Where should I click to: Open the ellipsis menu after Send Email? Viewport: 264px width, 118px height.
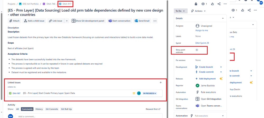155,21
